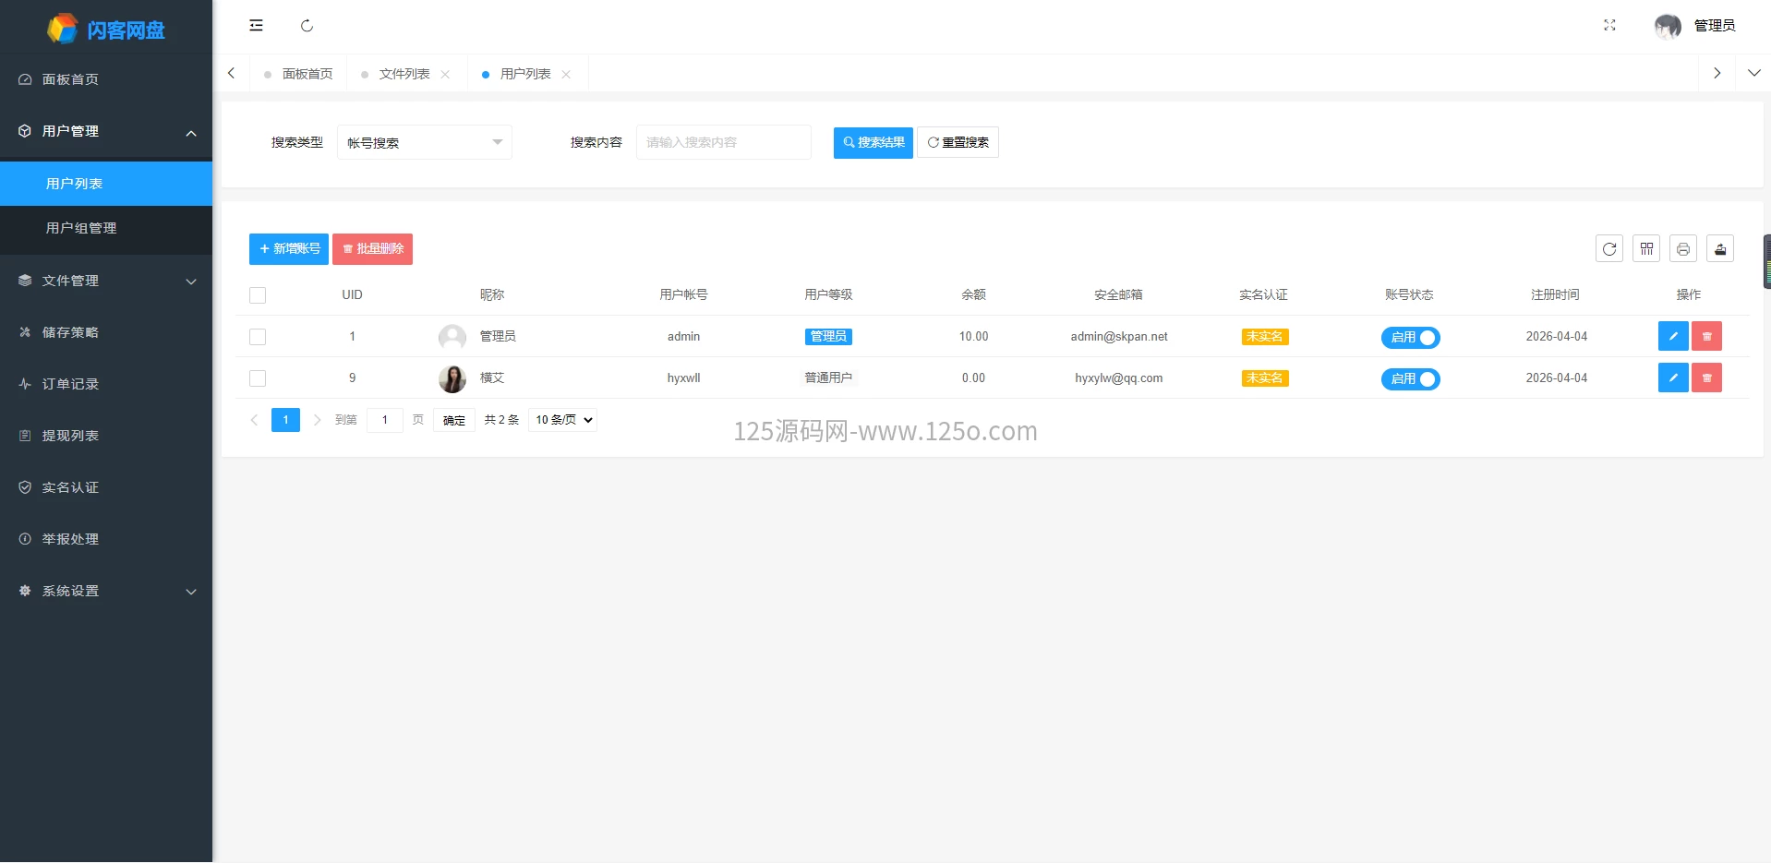
Task: Select the checkbox for UID 9 row
Action: pyautogui.click(x=258, y=378)
